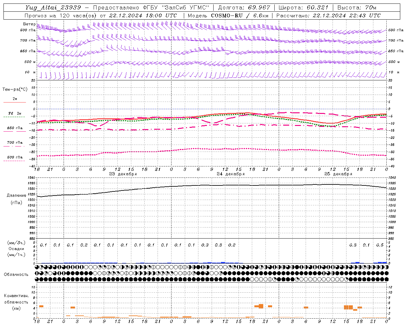This screenshot has width=405, height=324.
Task: Click the 10 м wind level label on left
Action: pyautogui.click(x=30, y=72)
